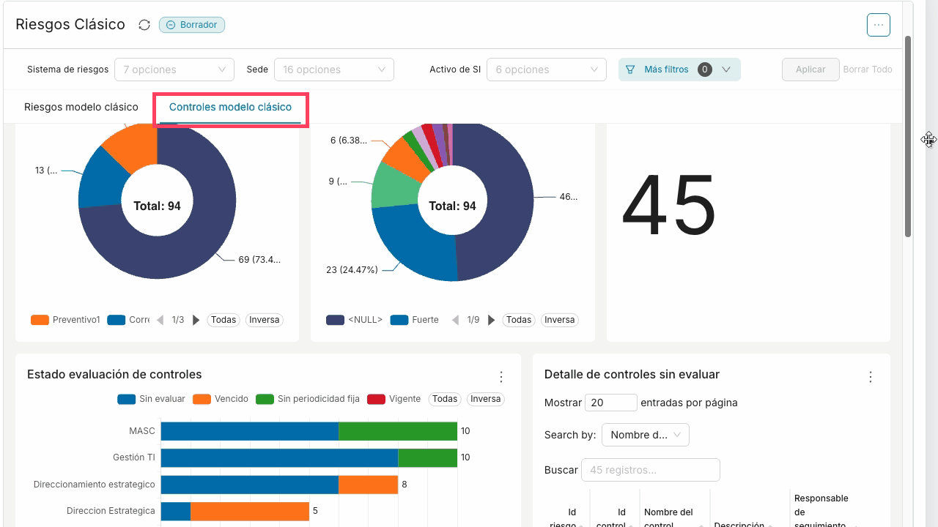Click the MASC blue Sin evaluar bar
Screen dimensions: 938x527
coord(250,431)
